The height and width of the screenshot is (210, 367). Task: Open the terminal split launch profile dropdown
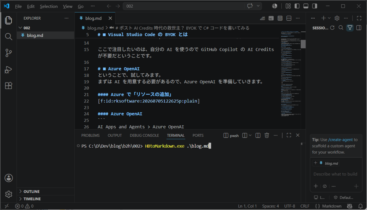click(250, 135)
